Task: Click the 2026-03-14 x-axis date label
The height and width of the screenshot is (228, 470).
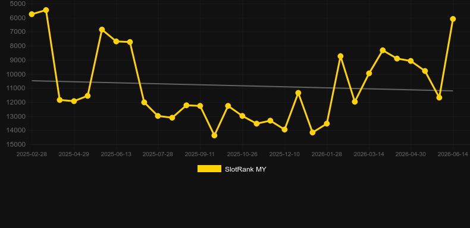Action: 369,154
